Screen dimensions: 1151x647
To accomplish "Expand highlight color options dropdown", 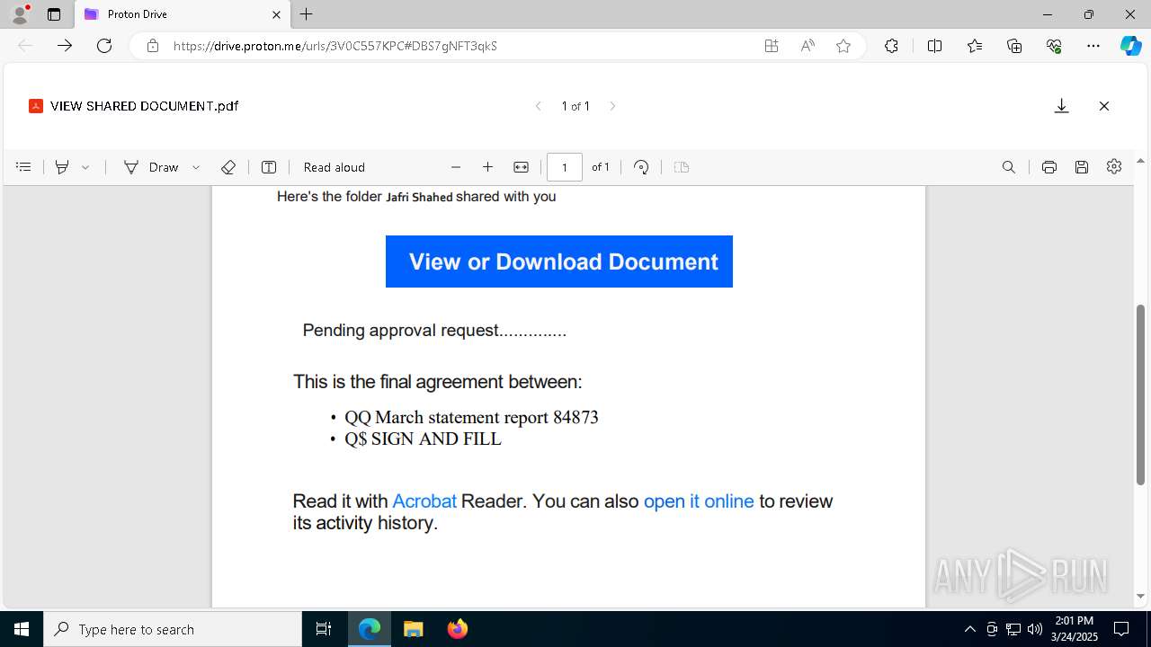I will (x=85, y=167).
